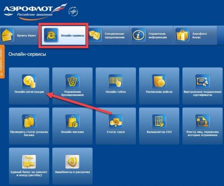Click the Онлайн-сервисы page heading

click(x=27, y=54)
